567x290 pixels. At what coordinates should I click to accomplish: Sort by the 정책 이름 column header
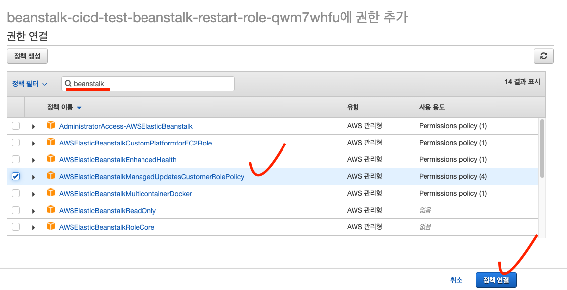pyautogui.click(x=65, y=107)
